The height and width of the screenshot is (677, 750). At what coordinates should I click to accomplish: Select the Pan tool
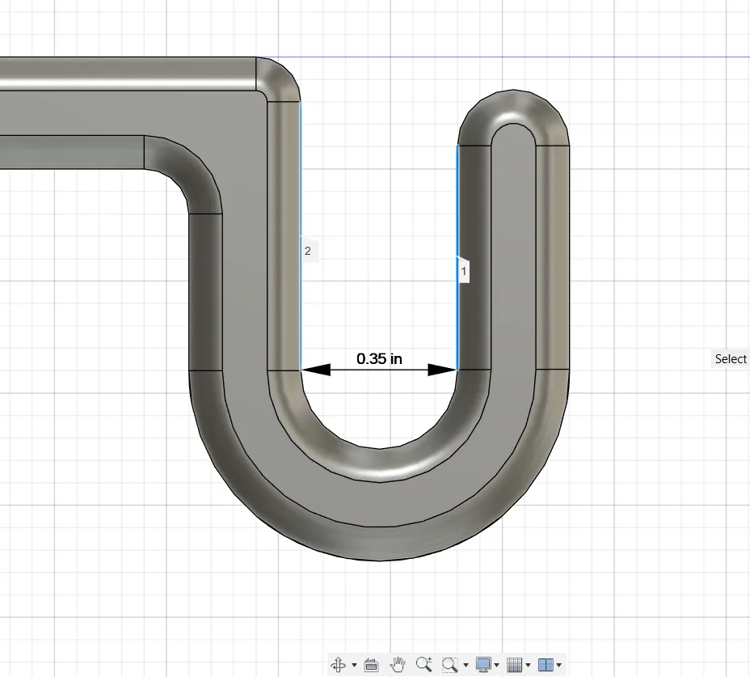397,664
